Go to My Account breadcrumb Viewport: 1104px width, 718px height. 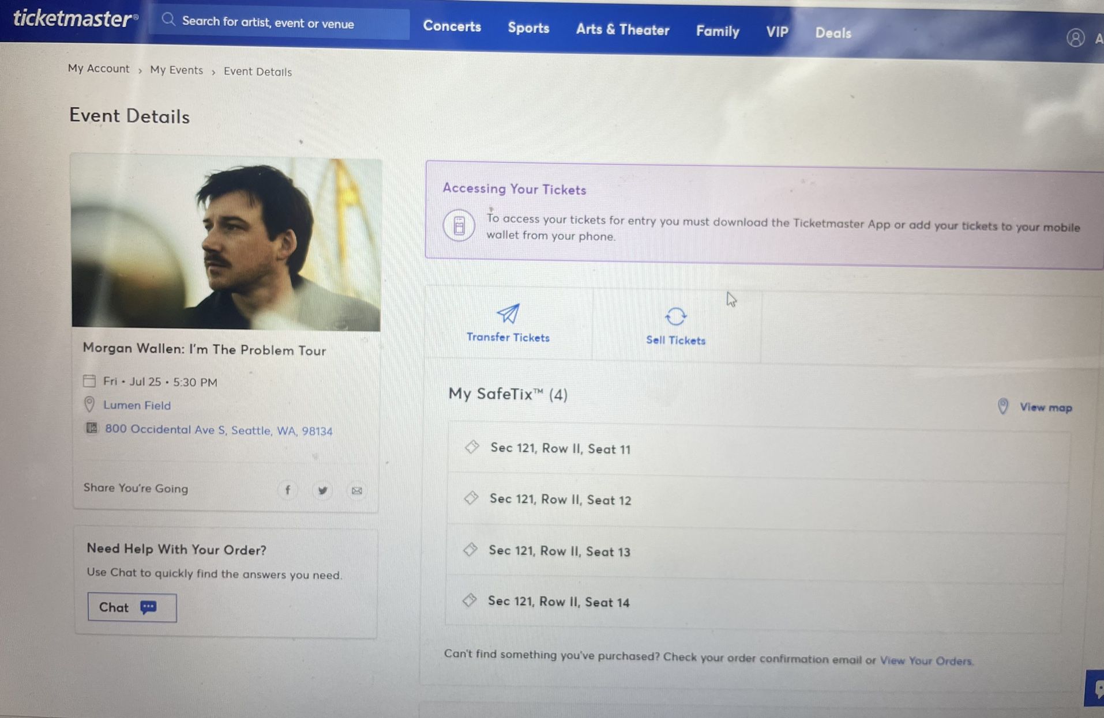(99, 69)
